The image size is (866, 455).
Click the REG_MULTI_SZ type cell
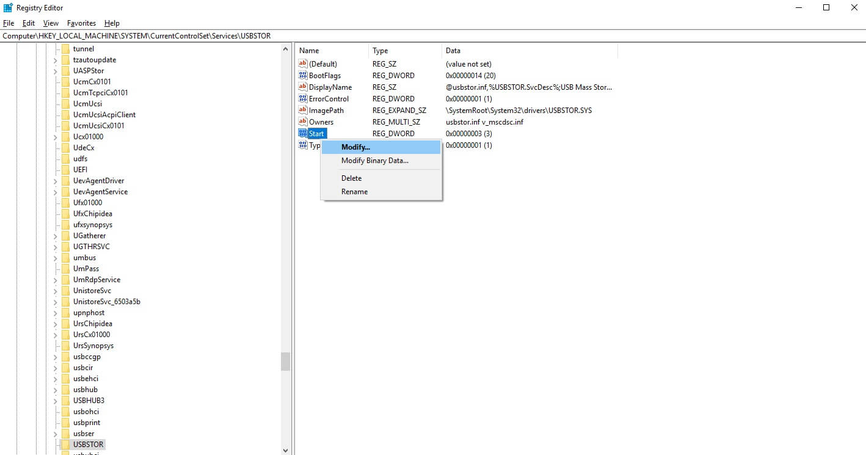396,122
